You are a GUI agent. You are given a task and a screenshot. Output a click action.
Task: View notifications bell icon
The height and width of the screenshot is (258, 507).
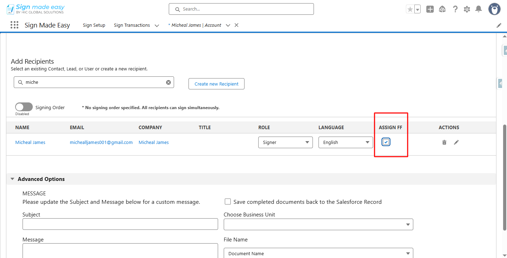click(478, 10)
